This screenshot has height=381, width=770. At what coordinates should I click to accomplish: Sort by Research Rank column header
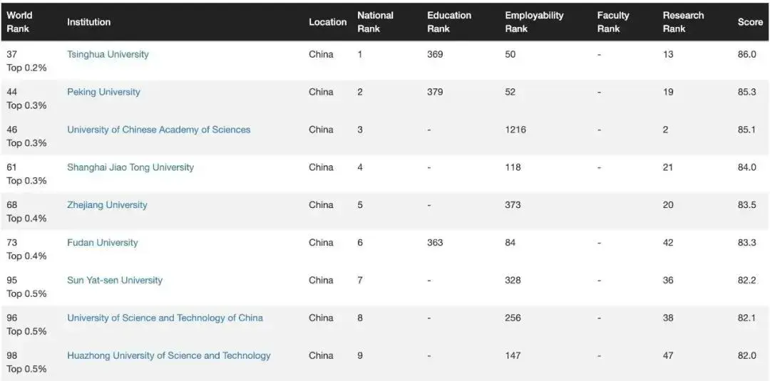pyautogui.click(x=682, y=22)
